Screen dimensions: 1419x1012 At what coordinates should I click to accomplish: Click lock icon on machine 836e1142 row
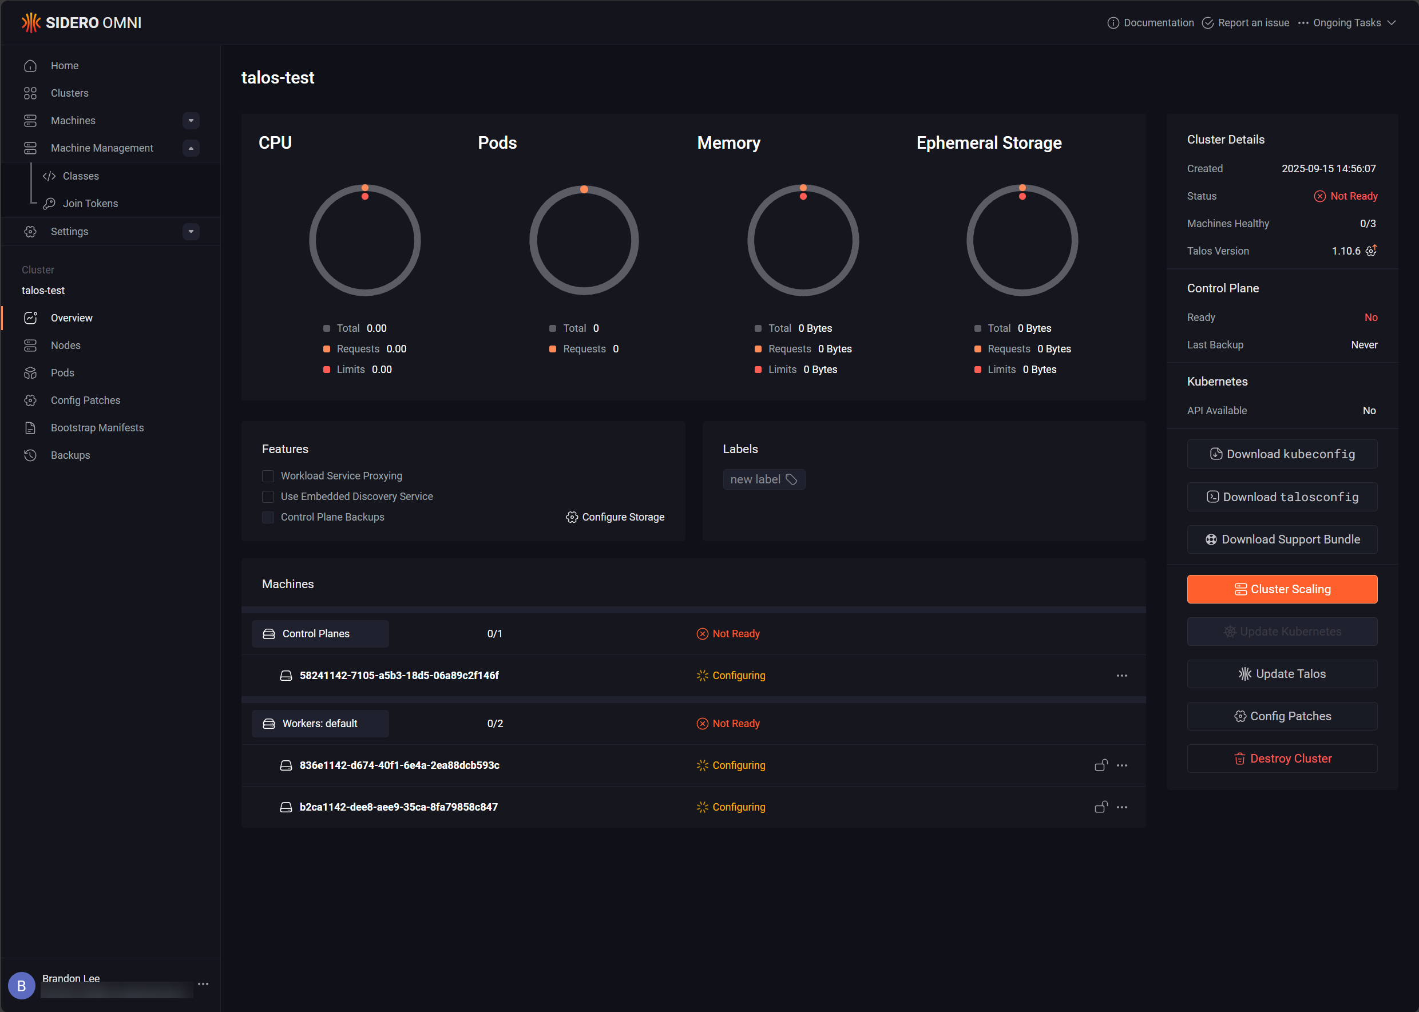(x=1100, y=765)
